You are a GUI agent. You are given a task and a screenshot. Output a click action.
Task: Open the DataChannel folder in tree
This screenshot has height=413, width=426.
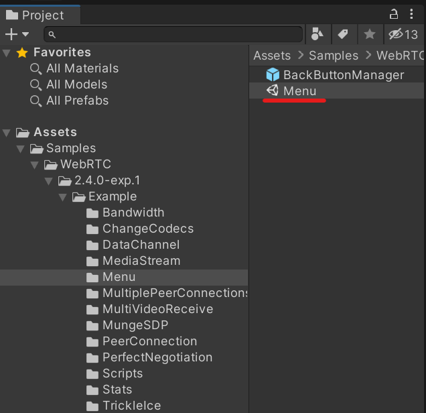tap(141, 245)
